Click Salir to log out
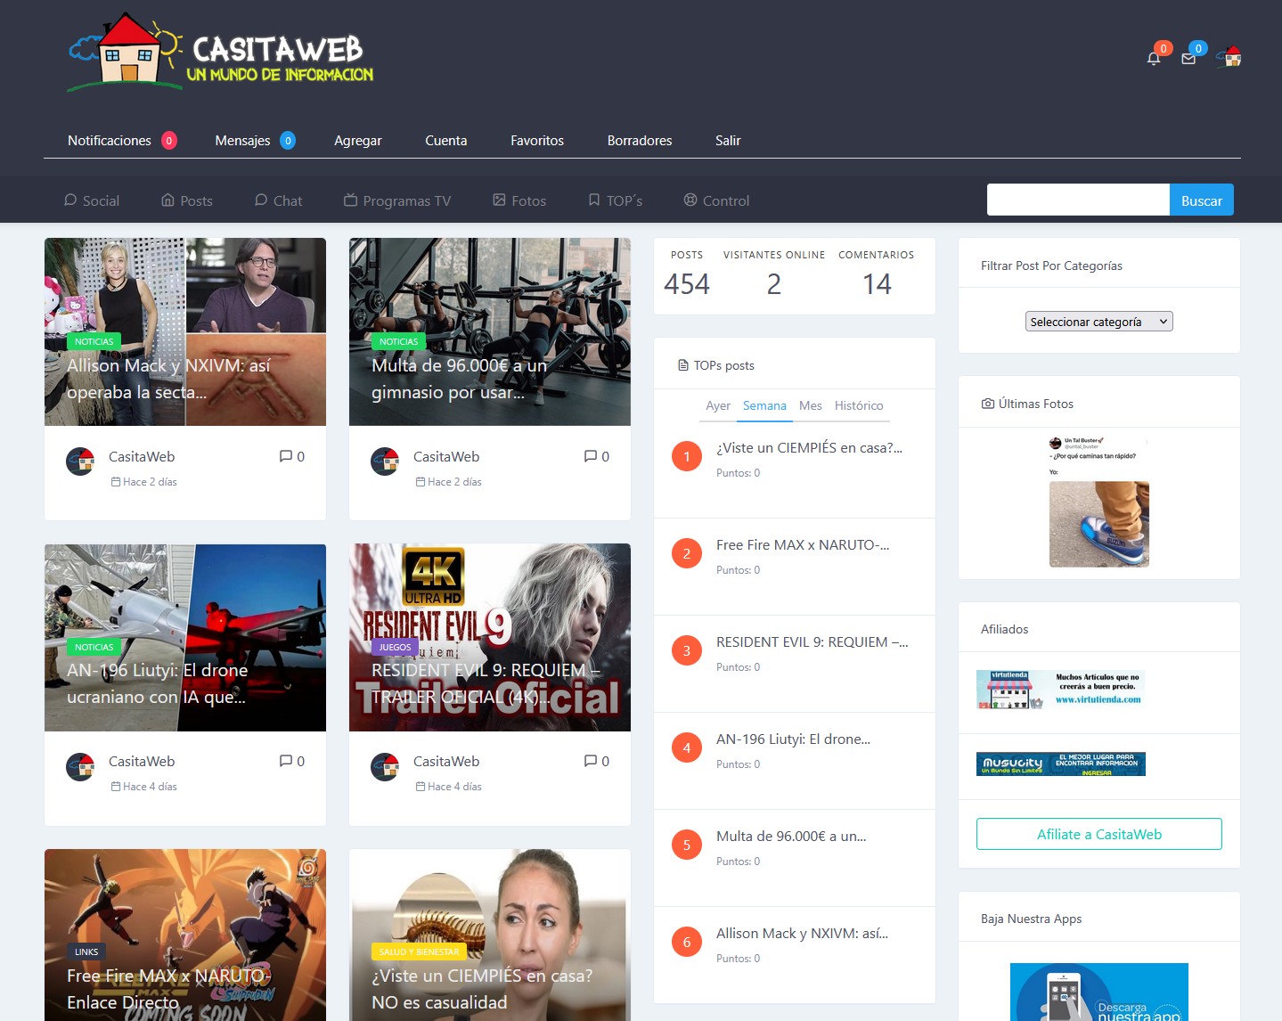 point(727,141)
